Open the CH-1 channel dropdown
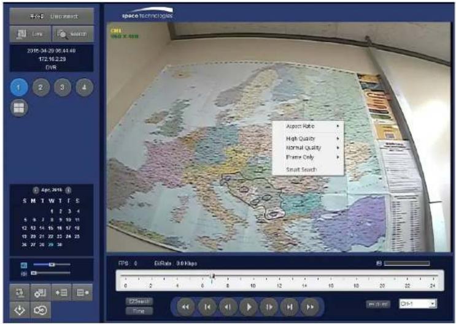The height and width of the screenshot is (324, 456). (418, 304)
